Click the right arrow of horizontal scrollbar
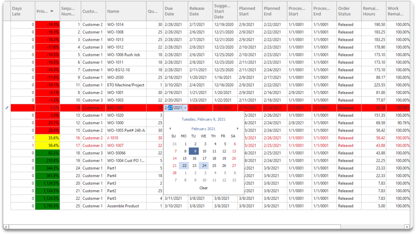 click(x=407, y=226)
